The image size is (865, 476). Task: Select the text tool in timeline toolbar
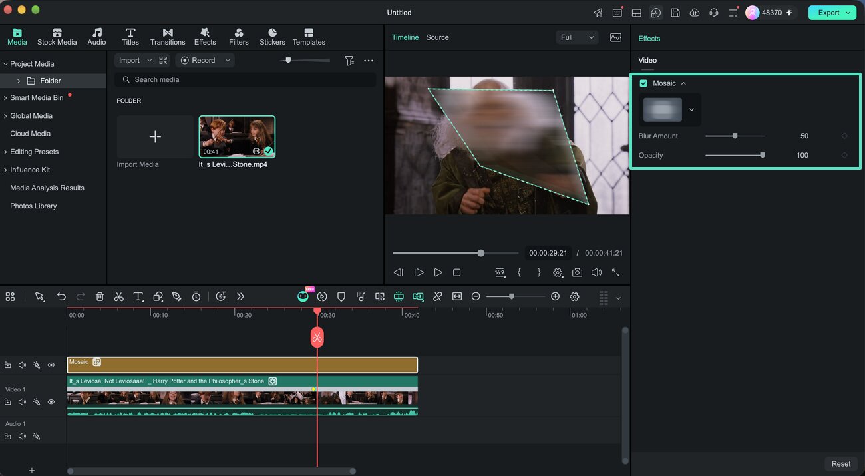pyautogui.click(x=138, y=297)
